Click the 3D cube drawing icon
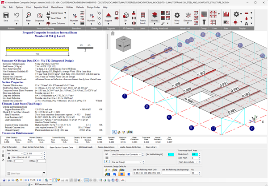Screen dimensions: 268x186 pos(126,15)
